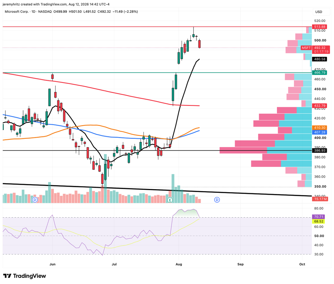Click the MSFT ticker price tag
This screenshot has height=284, width=334.
(x=306, y=48)
